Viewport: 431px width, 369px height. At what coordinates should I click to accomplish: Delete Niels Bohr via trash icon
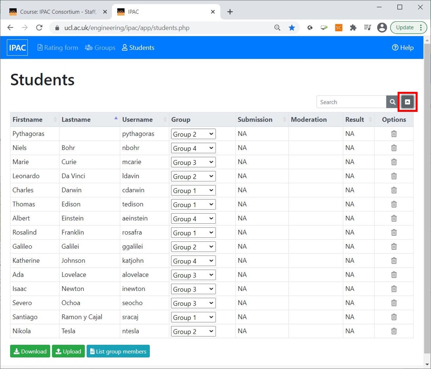click(394, 148)
